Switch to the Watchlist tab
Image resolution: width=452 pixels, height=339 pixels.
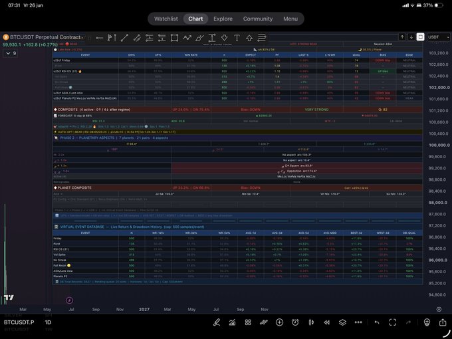pos(166,19)
